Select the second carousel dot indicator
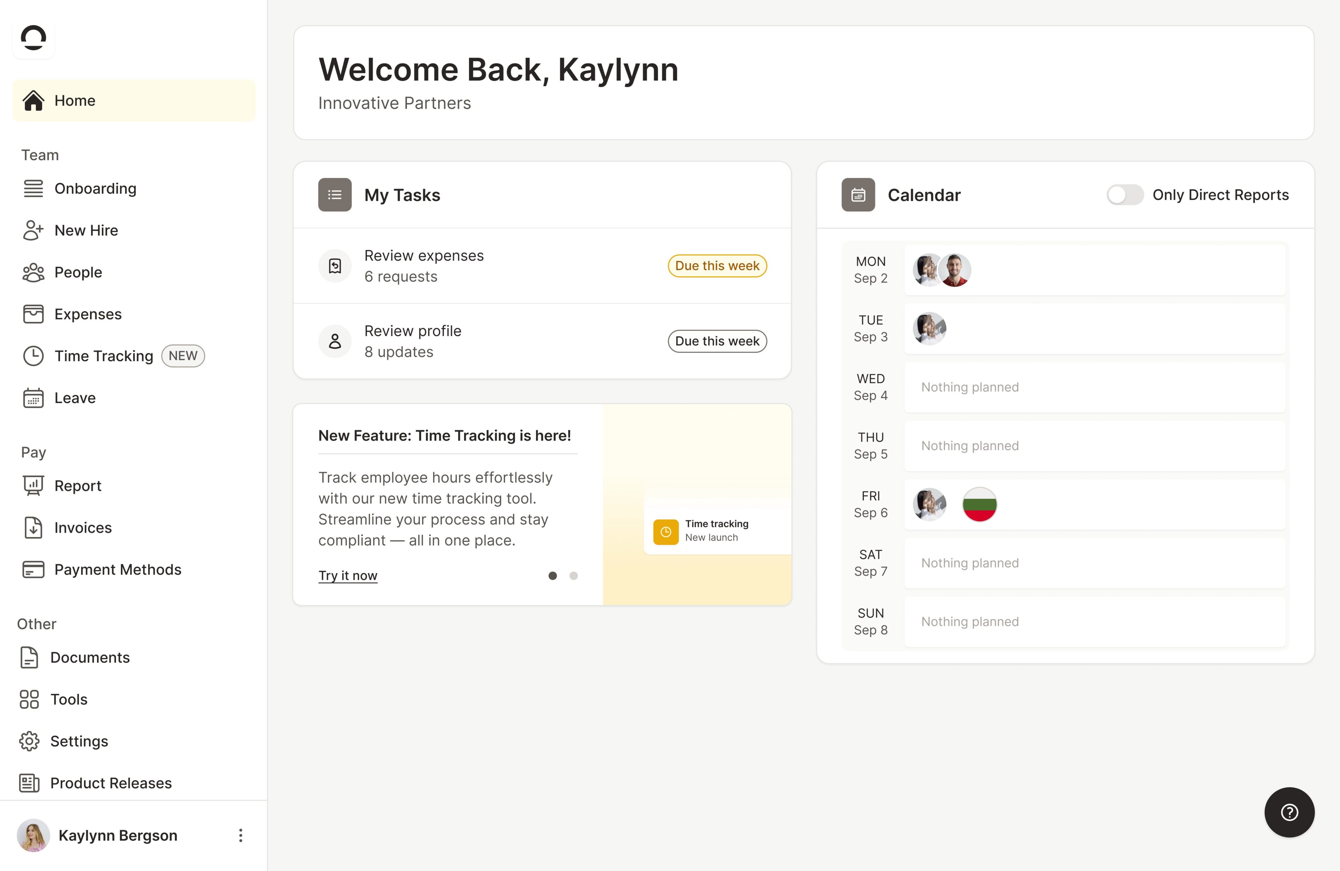This screenshot has height=871, width=1340. [573, 576]
